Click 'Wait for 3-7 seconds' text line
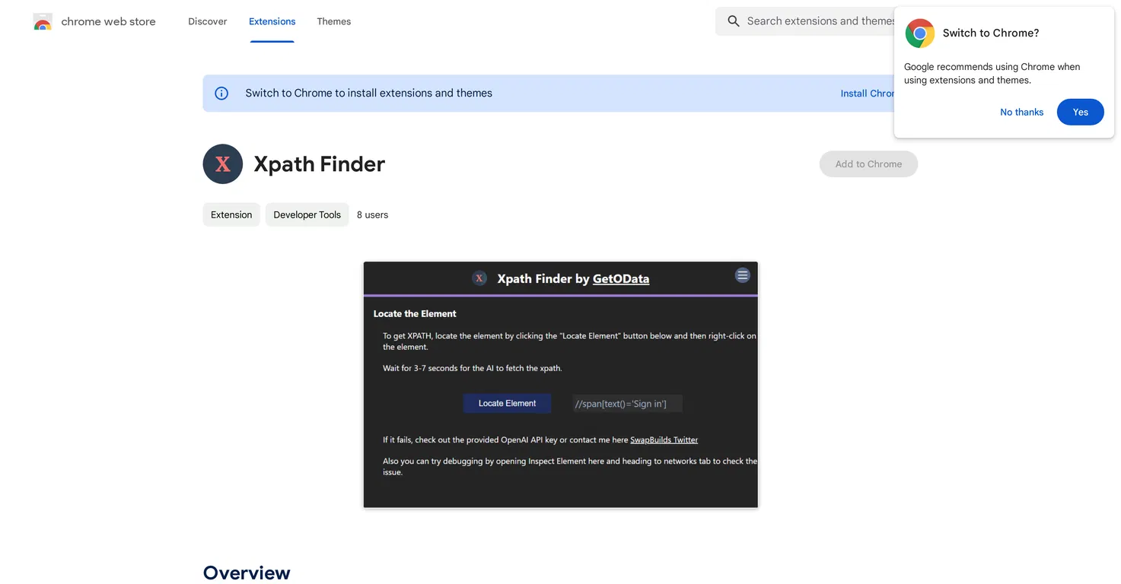Screen dimensions: 1121x584 [472, 368]
